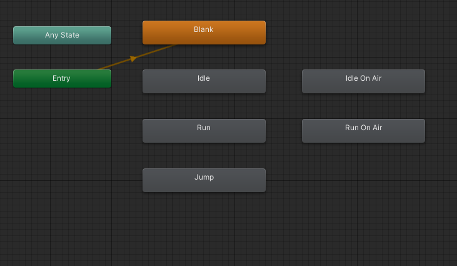Click the "Entry" label text
Image resolution: width=457 pixels, height=266 pixels.
[x=61, y=79]
